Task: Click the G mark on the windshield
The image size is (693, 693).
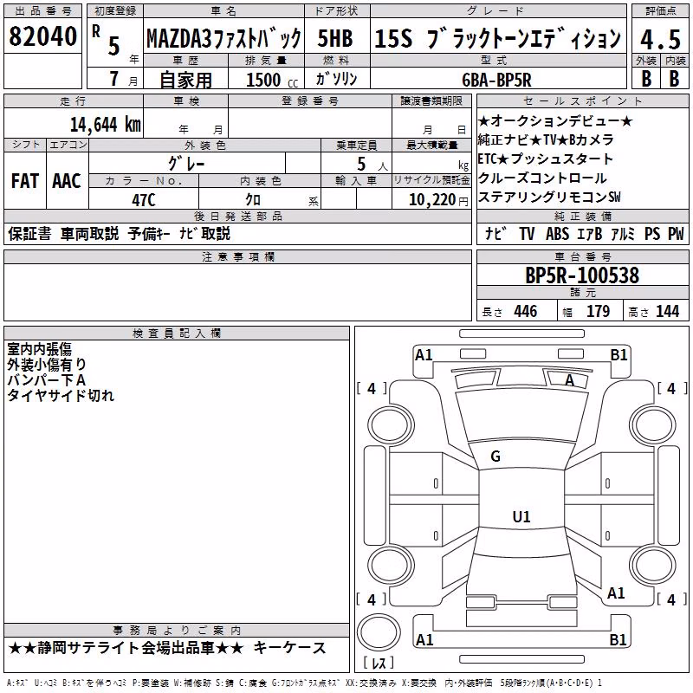Action: 495,457
